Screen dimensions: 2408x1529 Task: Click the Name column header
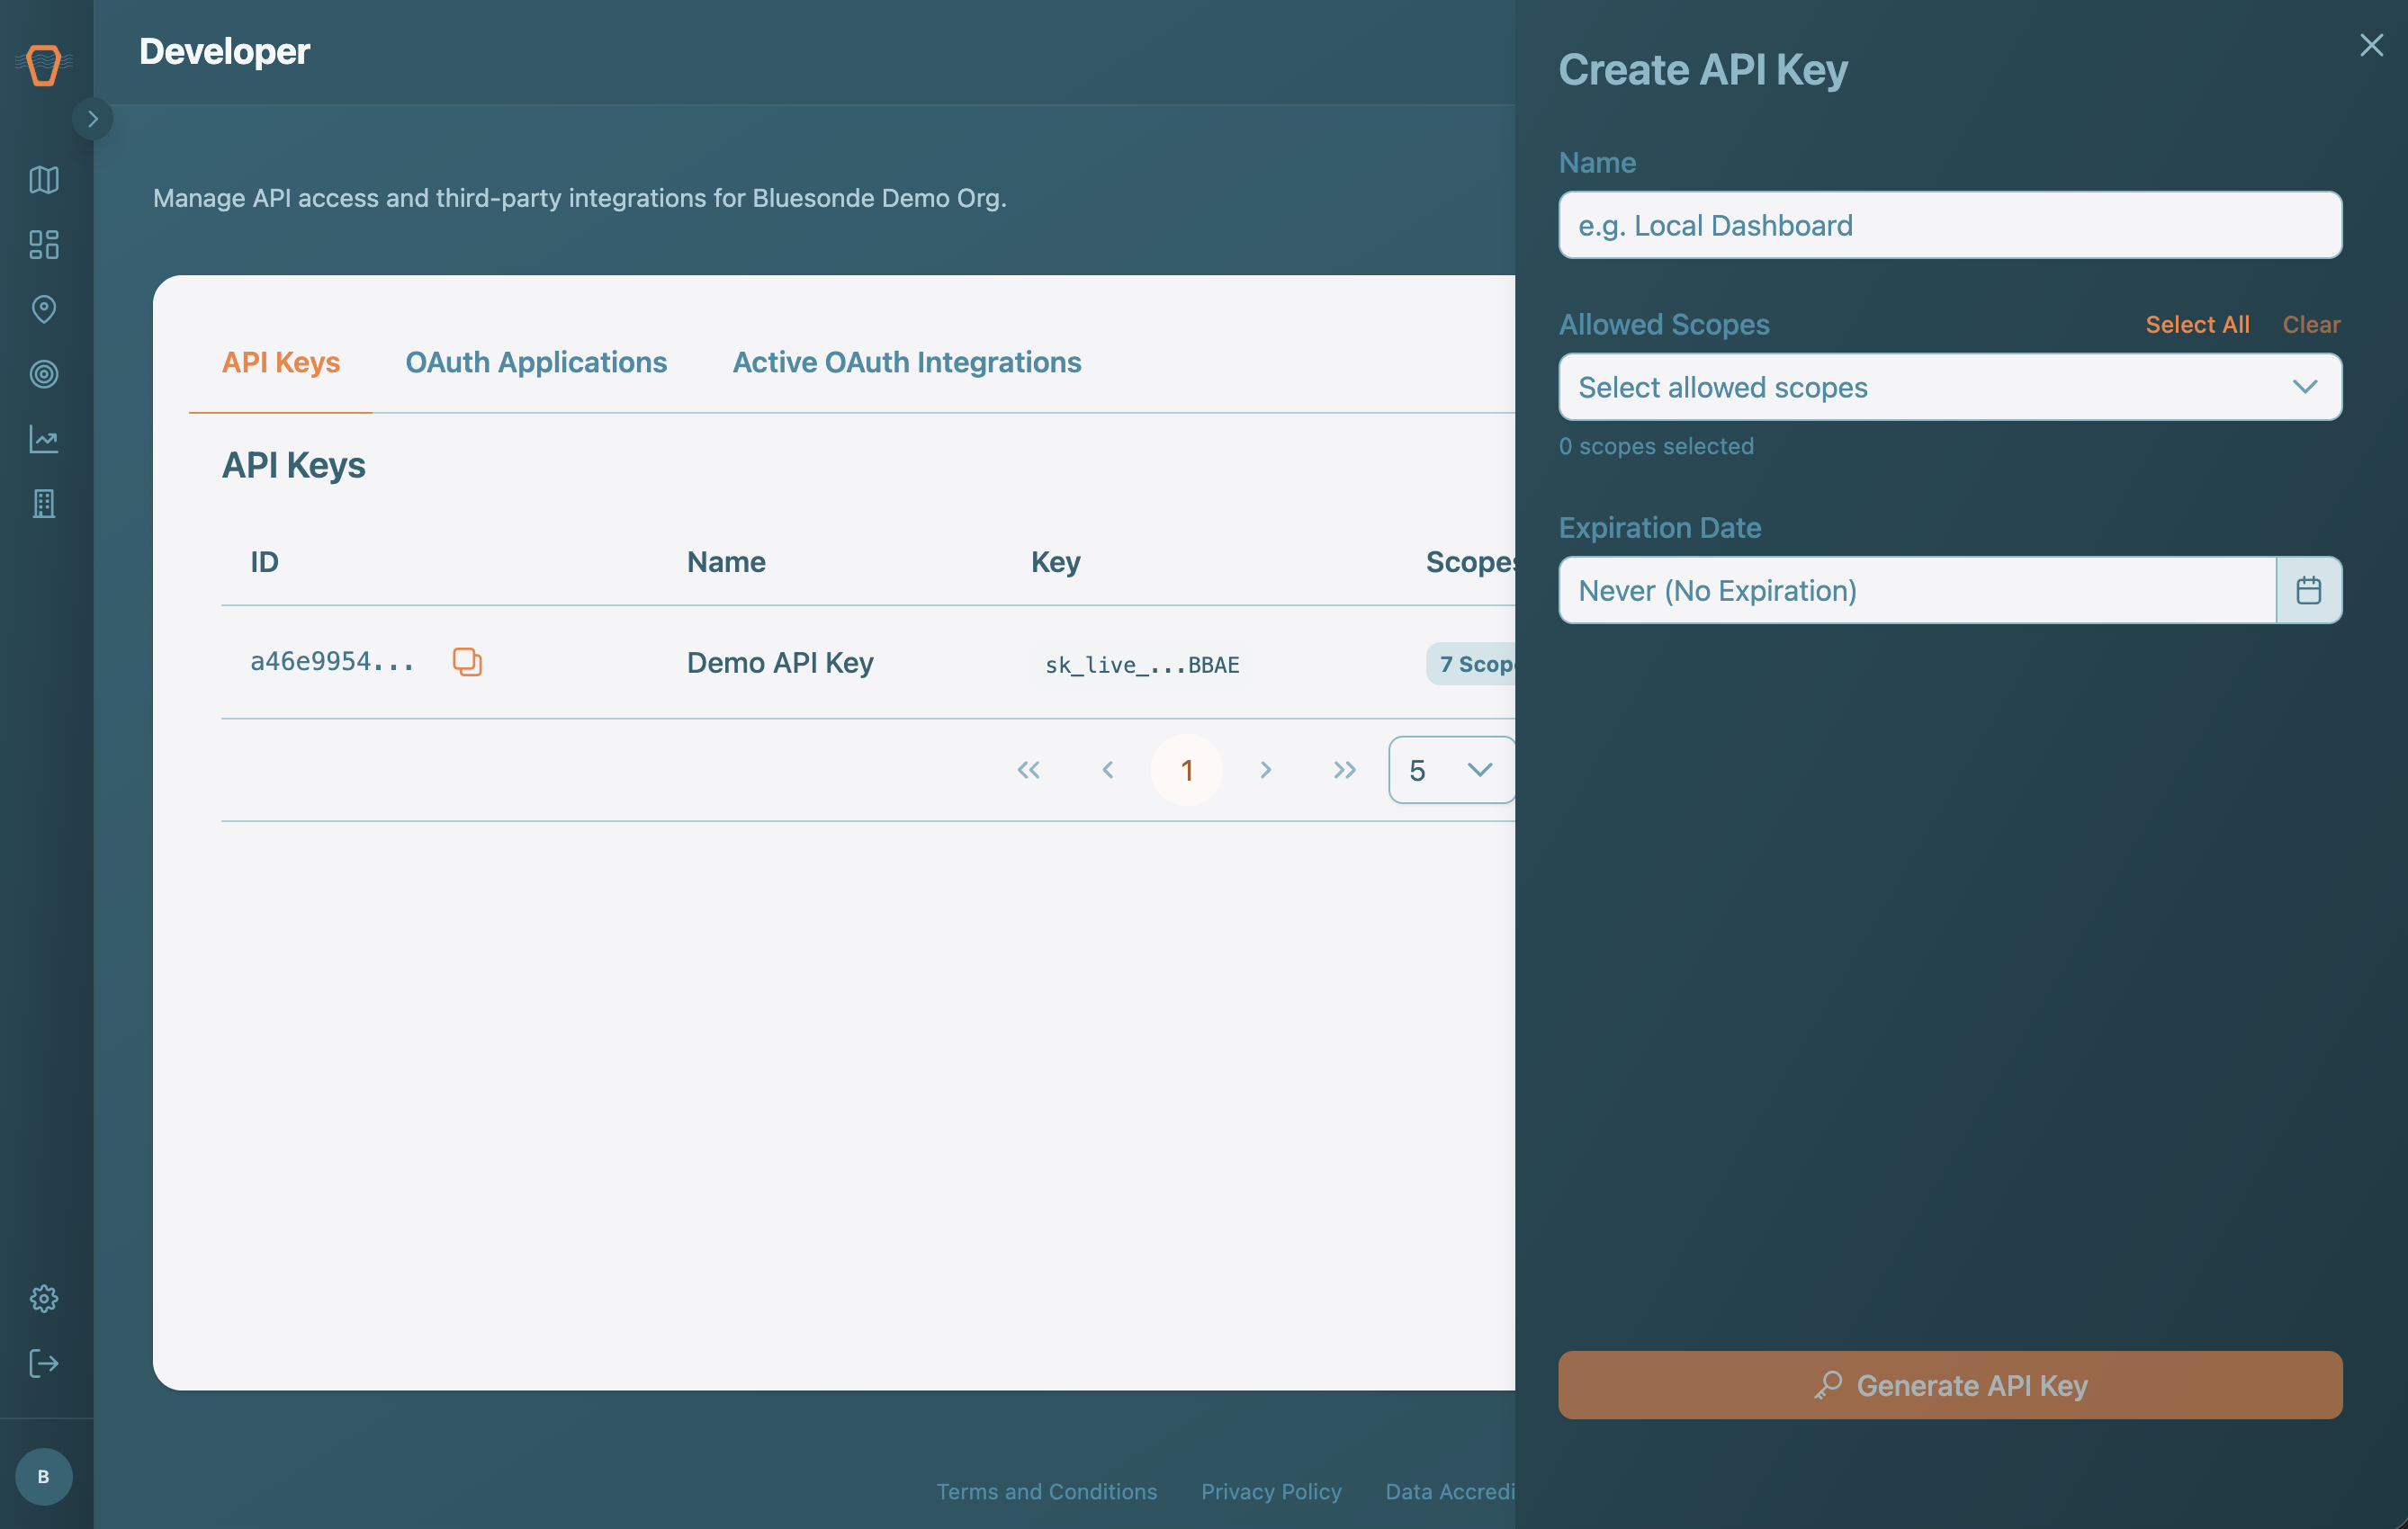pyautogui.click(x=726, y=561)
